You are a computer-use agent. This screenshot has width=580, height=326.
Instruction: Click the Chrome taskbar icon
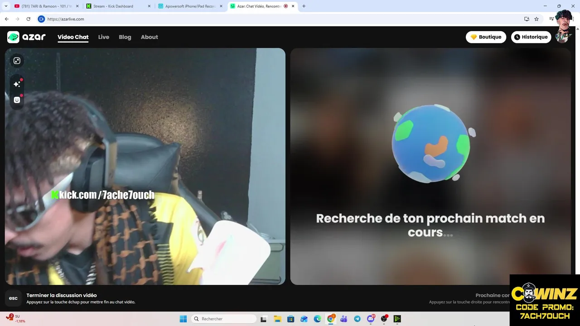pyautogui.click(x=331, y=319)
